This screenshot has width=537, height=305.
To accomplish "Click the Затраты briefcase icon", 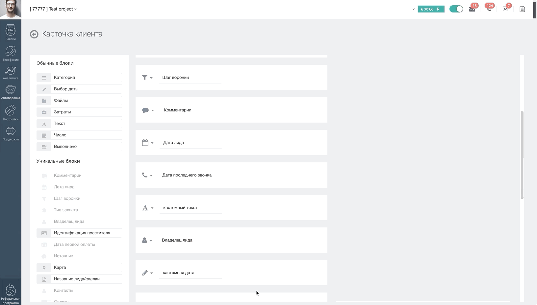I will coord(44,112).
